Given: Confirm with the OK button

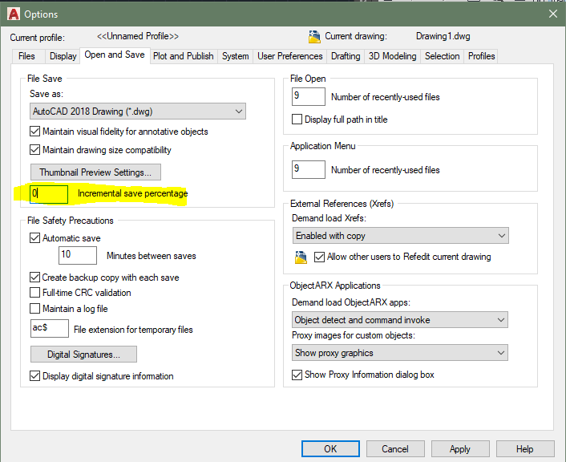Looking at the screenshot, I should tap(330, 449).
